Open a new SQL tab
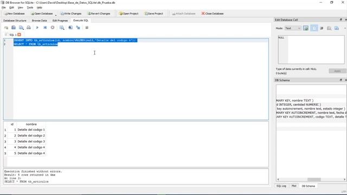 [6, 28]
